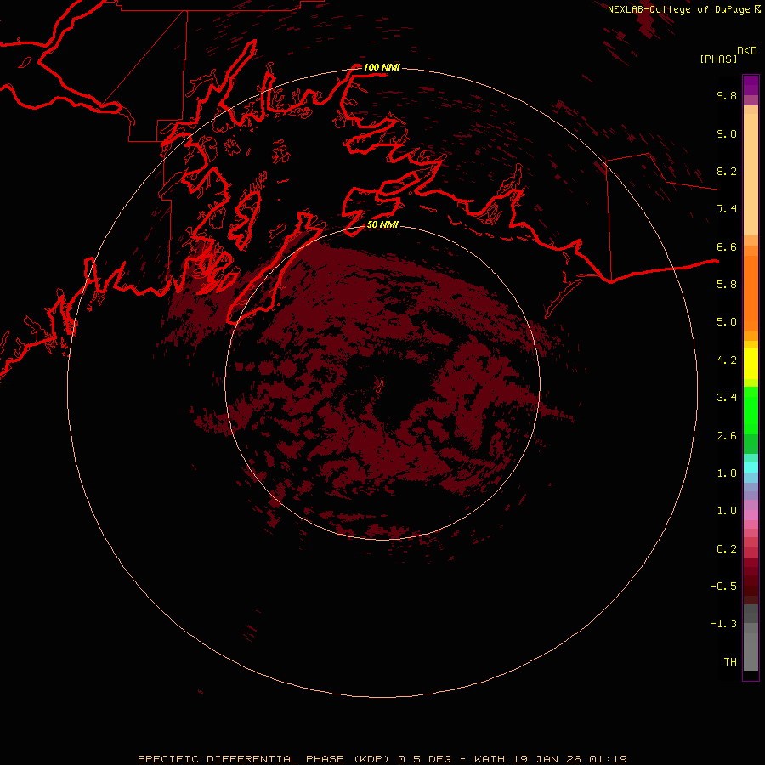Viewport: 765px width, 765px height.
Task: Click the 0.5 DEG elevation angle in the caption
Action: point(424,759)
